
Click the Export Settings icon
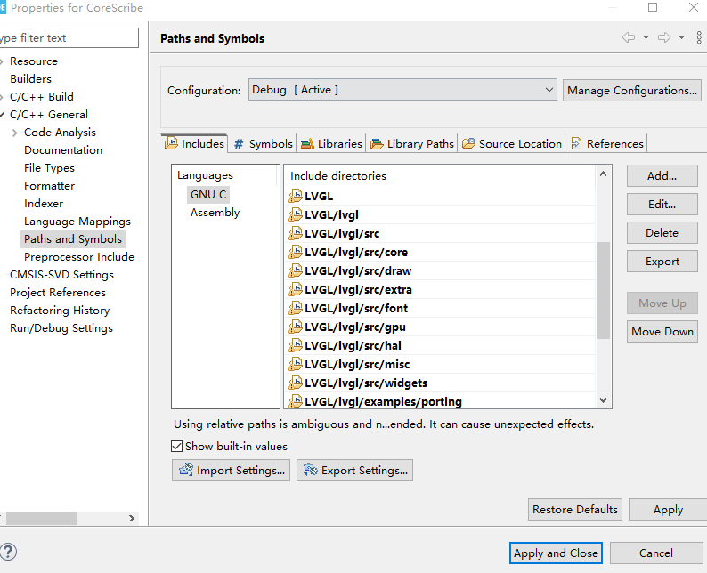tap(311, 470)
